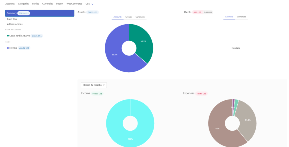Open the Categories page

pos(23,4)
